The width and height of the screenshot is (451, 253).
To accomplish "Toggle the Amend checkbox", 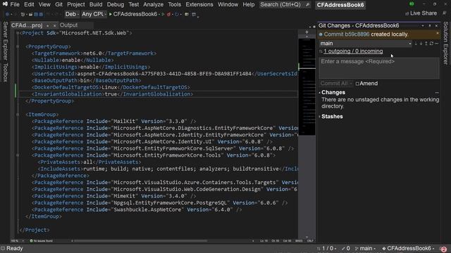I will (357, 84).
